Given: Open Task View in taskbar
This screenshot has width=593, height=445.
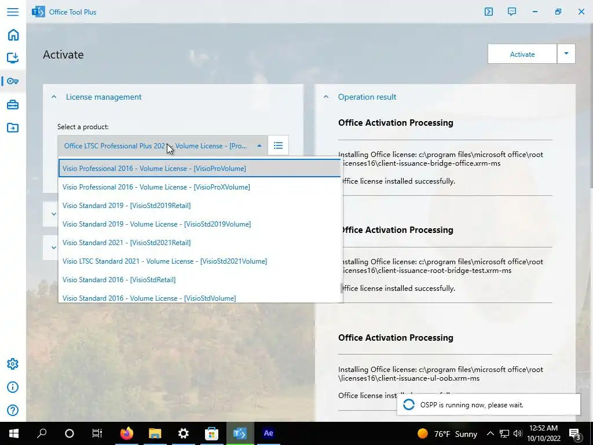Looking at the screenshot, I should (x=97, y=433).
